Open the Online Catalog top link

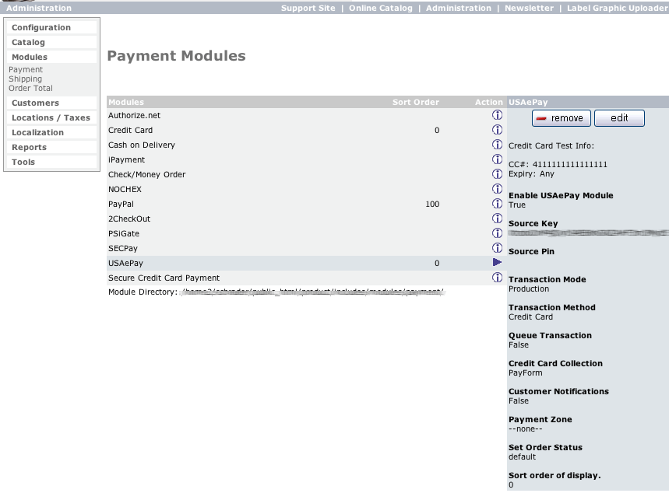tap(380, 8)
